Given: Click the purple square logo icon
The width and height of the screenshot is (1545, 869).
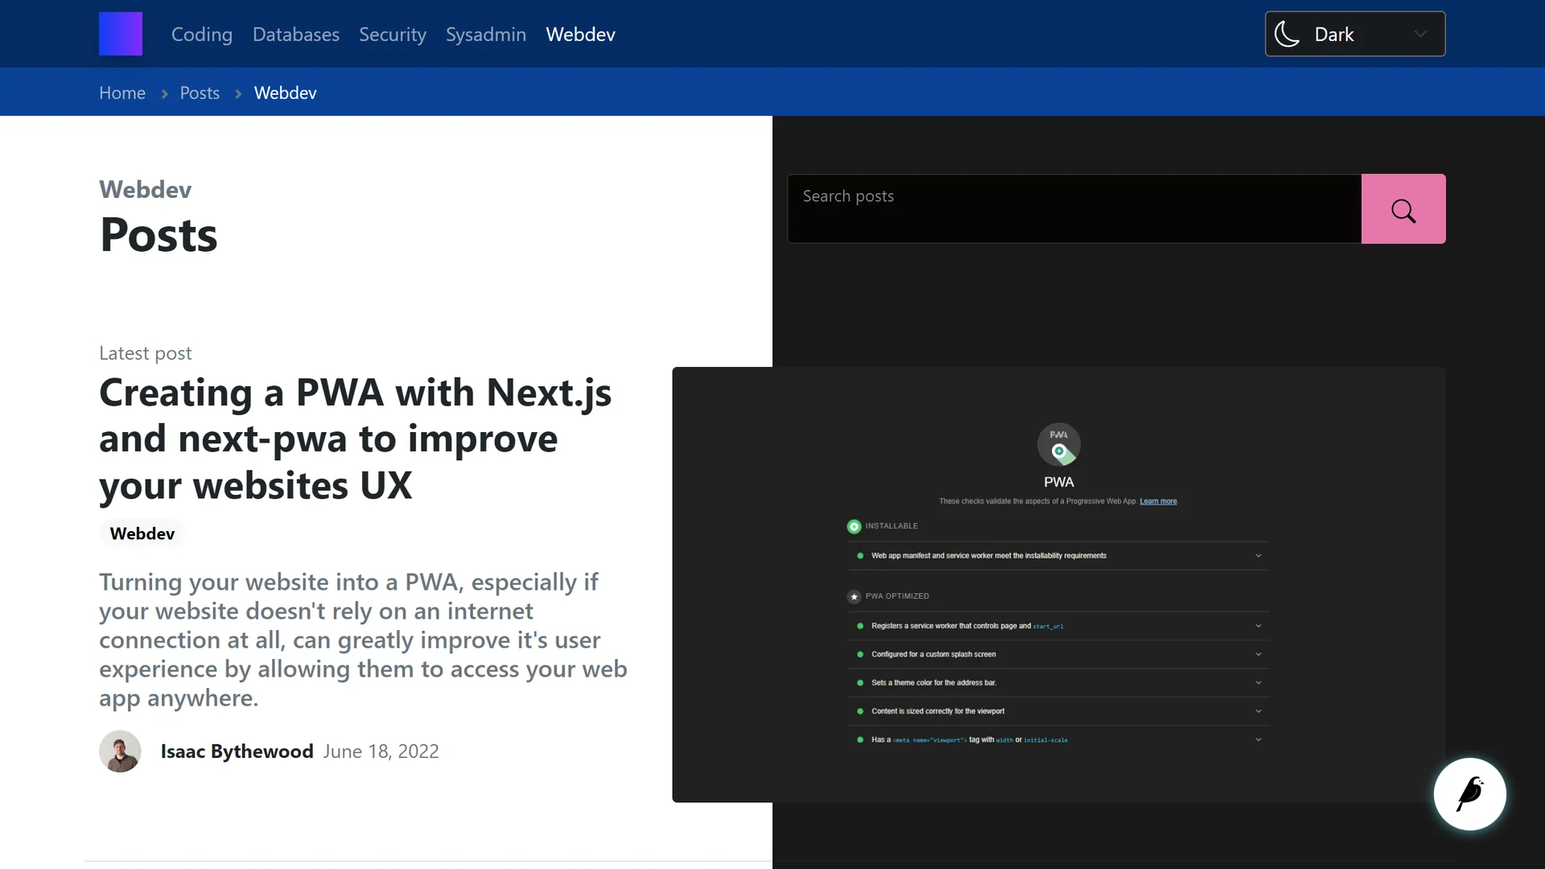Looking at the screenshot, I should 121,34.
